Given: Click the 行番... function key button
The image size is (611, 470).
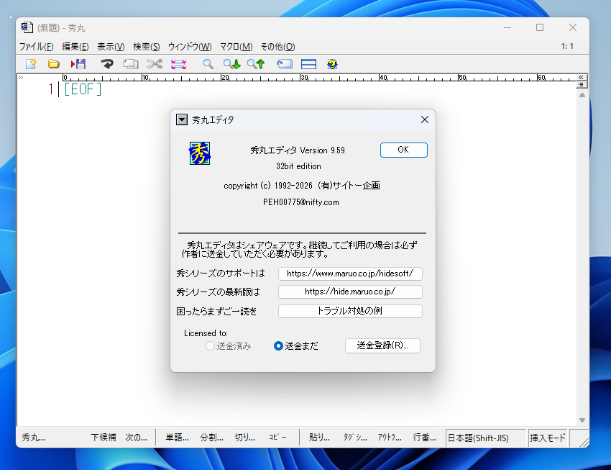Looking at the screenshot, I should [x=424, y=438].
